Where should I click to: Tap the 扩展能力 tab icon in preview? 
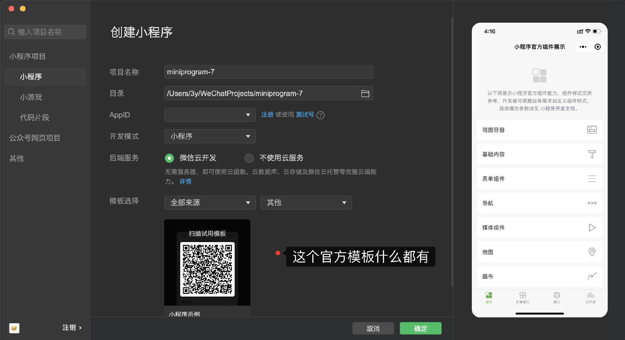click(523, 295)
